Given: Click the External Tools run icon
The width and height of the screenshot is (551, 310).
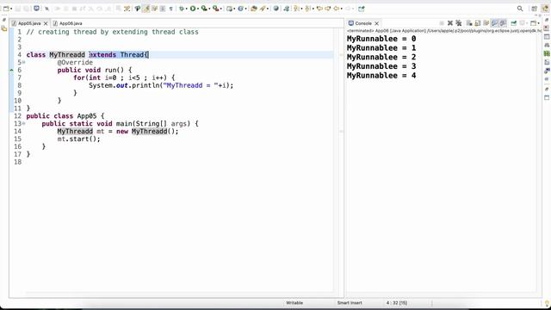Looking at the screenshot, I should 215,9.
